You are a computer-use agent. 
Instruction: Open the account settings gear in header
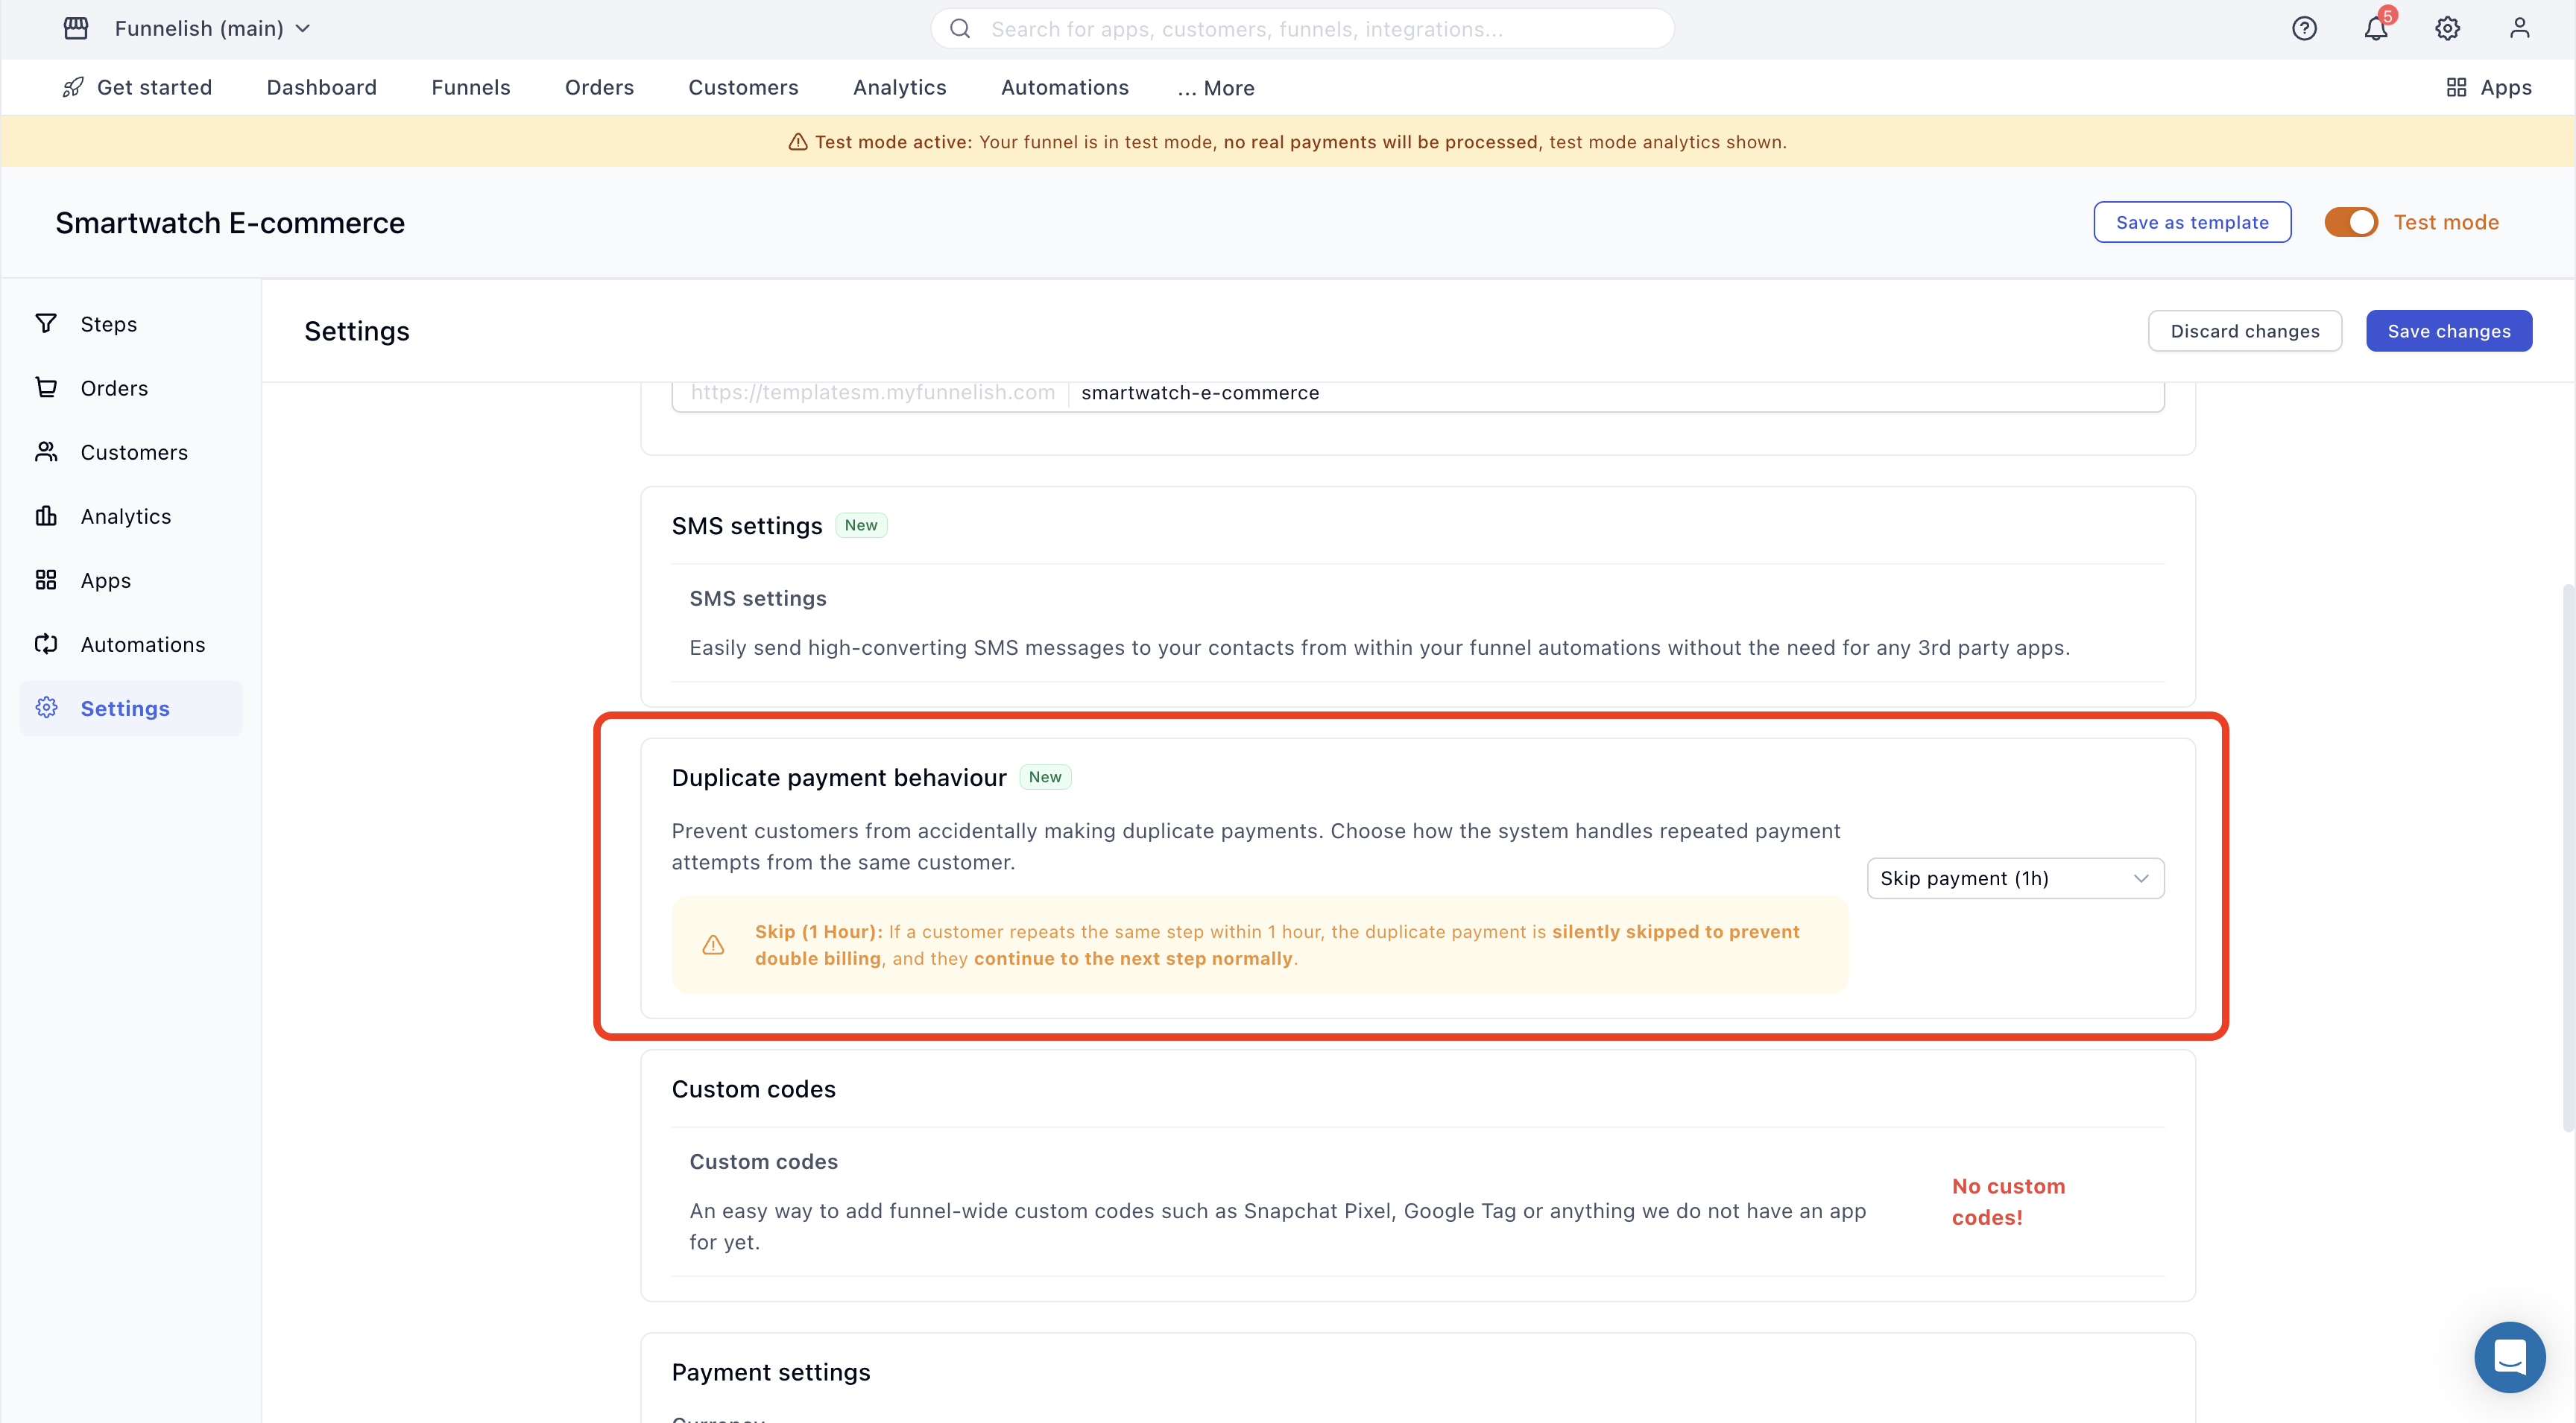tap(2447, 28)
